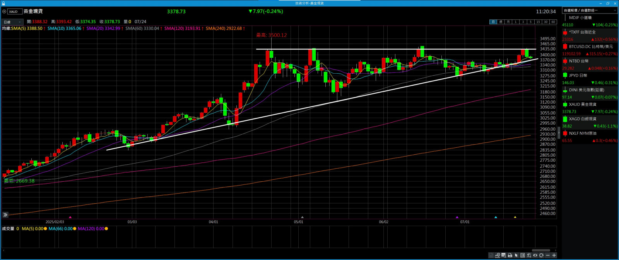Screen dimensions: 619x260
Task: Select the 週 weekly timeframe tab
Action: point(501,22)
